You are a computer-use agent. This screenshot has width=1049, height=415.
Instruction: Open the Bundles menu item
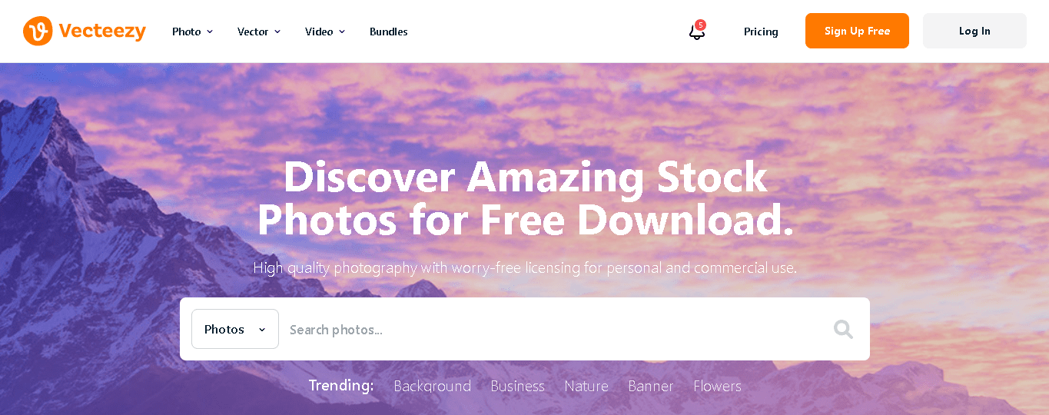pos(388,32)
